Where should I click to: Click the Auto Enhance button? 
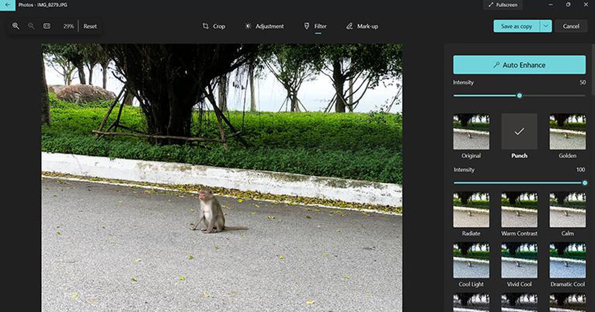pos(519,64)
